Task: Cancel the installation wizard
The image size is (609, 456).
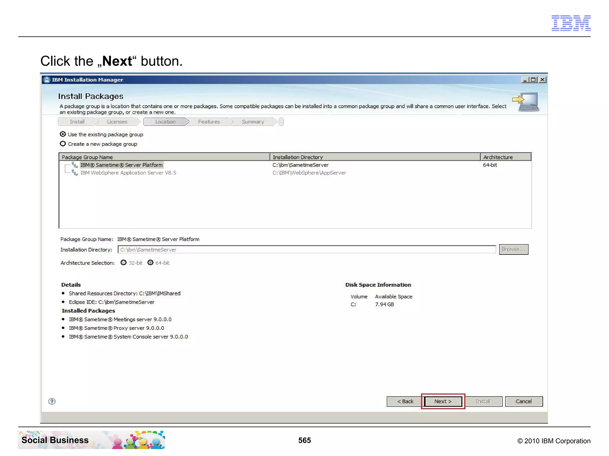Action: pos(524,401)
